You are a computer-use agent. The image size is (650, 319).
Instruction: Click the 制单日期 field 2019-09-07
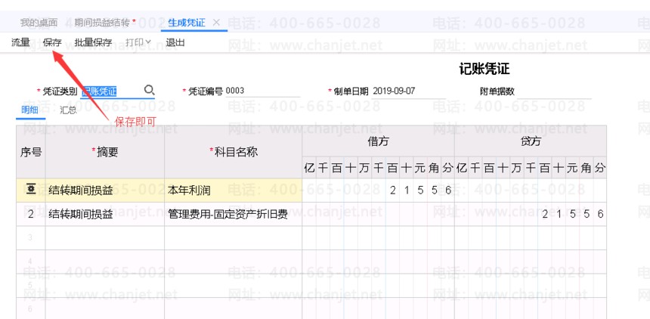[408, 91]
